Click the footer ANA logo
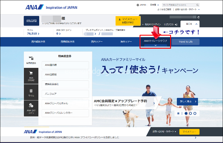Viewport: 223px width, 143px height. 30,132
